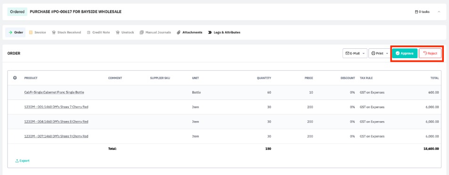The image size is (449, 175).
Task: Switch to the Invoice tab
Action: (x=38, y=32)
